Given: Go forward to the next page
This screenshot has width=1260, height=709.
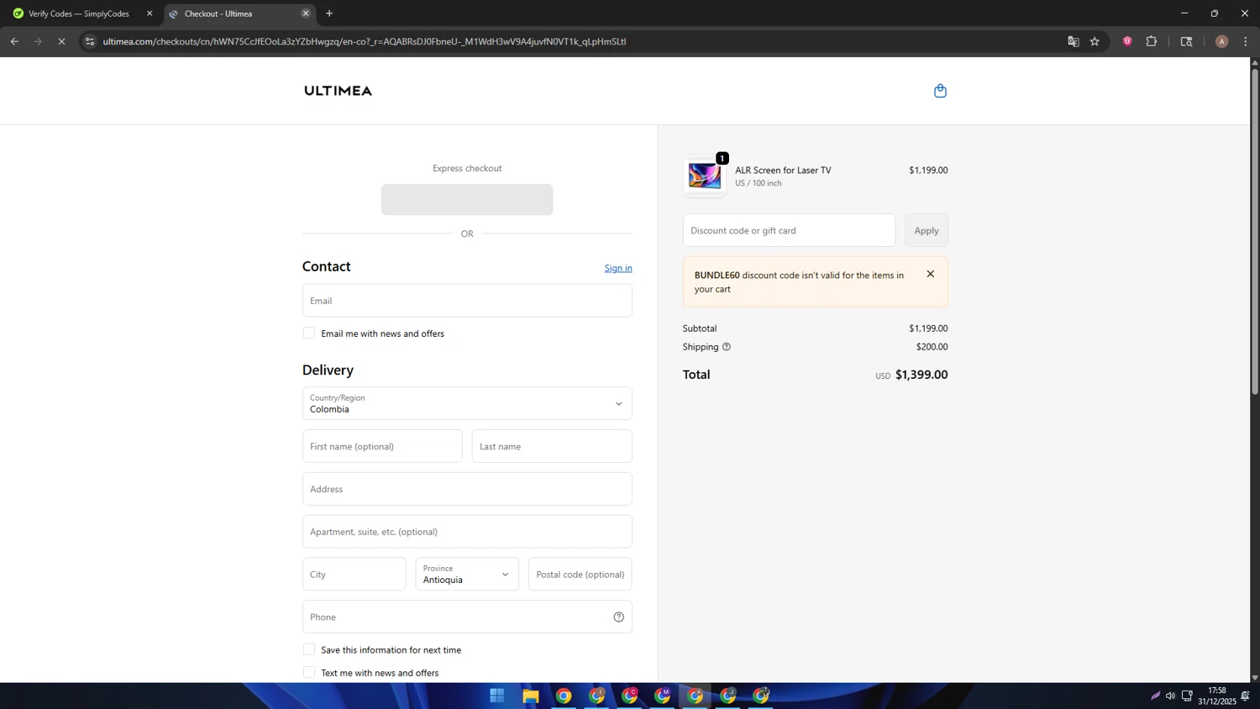Looking at the screenshot, I should point(38,41).
